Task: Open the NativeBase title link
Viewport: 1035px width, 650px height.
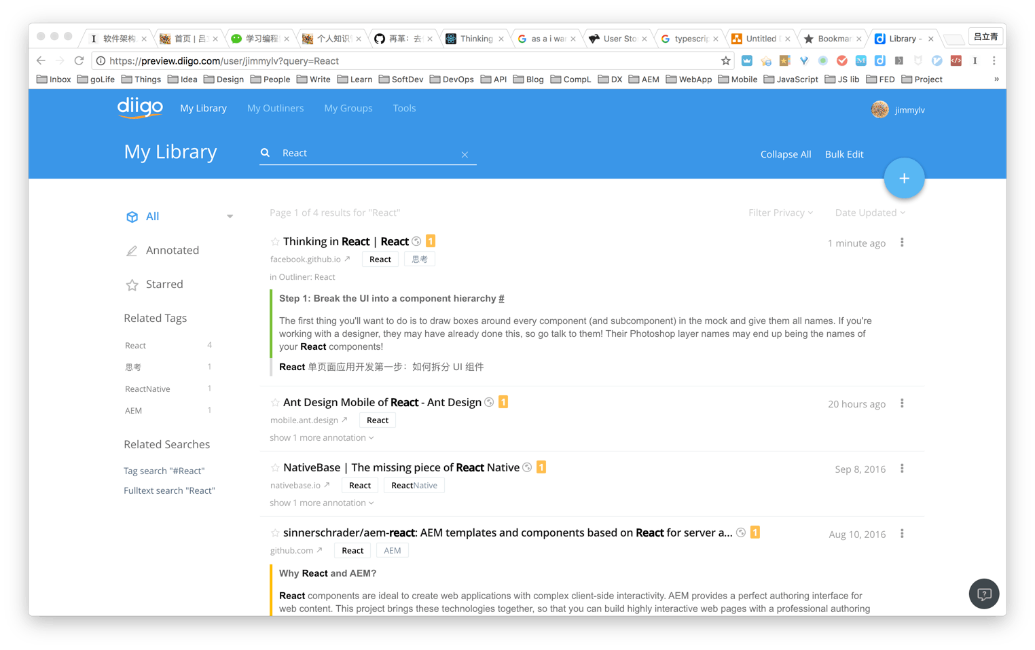Action: [x=401, y=467]
